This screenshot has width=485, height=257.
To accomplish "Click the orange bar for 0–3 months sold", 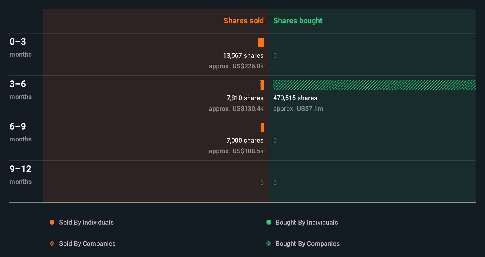I will point(261,42).
